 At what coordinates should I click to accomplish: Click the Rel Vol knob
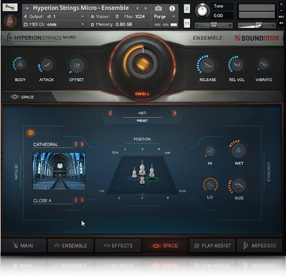tap(237, 64)
